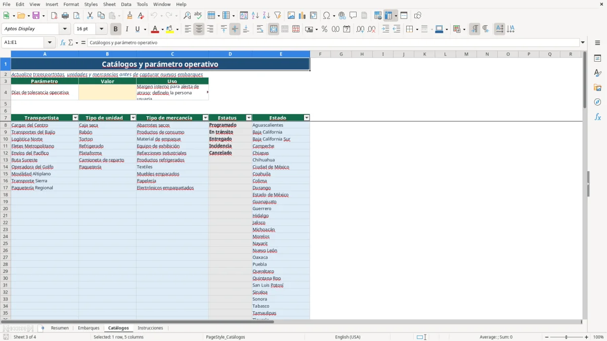Increase the indent
The width and height of the screenshot is (607, 341).
(x=385, y=29)
